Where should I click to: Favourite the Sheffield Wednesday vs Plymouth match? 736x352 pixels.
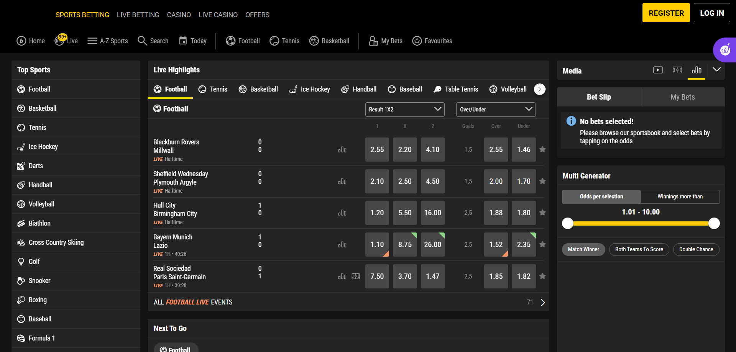[x=542, y=181]
